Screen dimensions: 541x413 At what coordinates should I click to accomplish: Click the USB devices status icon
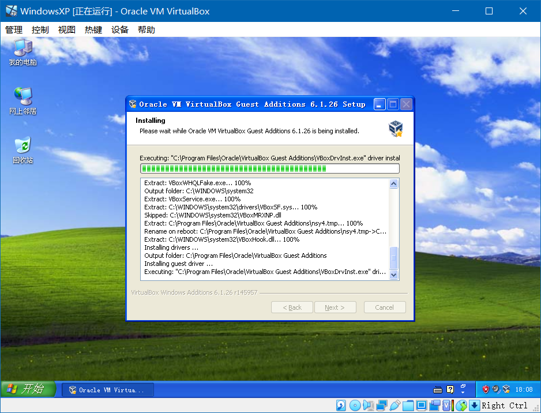click(x=395, y=406)
